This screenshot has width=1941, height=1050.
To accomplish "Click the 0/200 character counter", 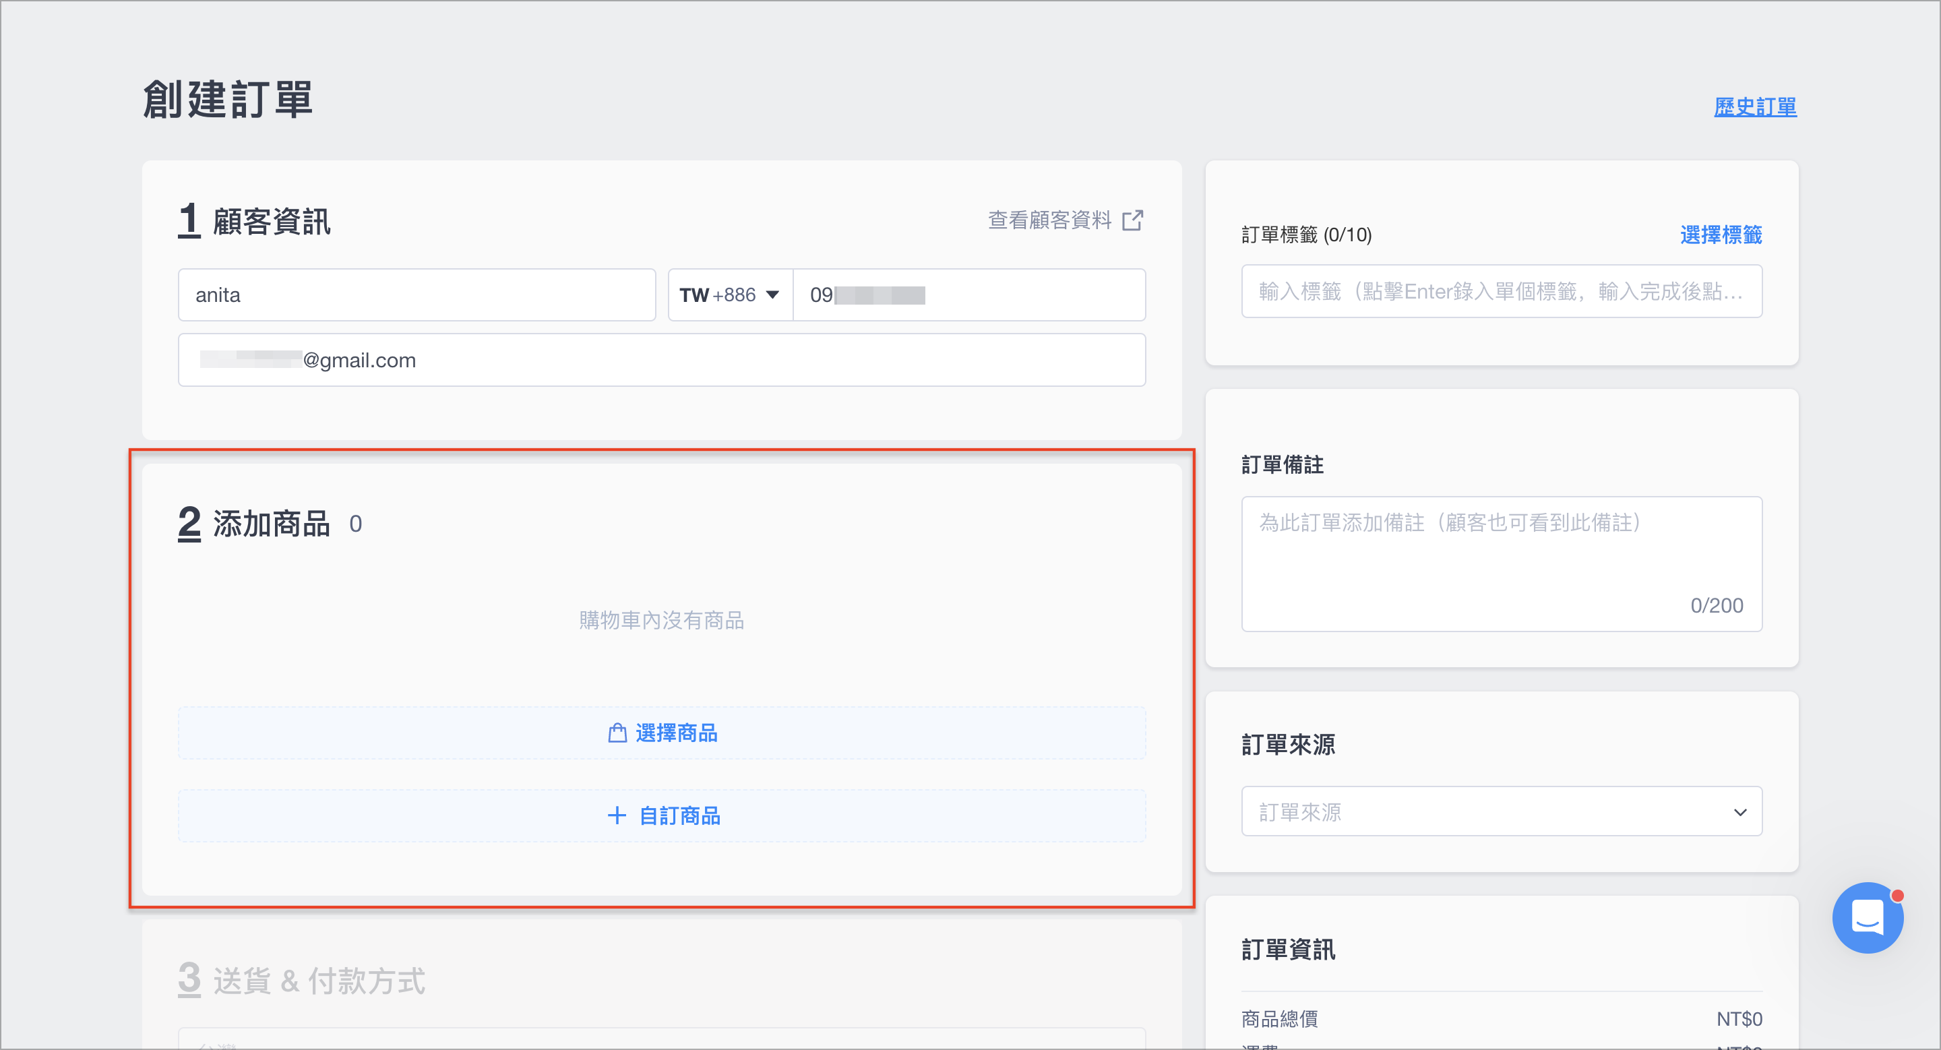I will click(x=1717, y=606).
